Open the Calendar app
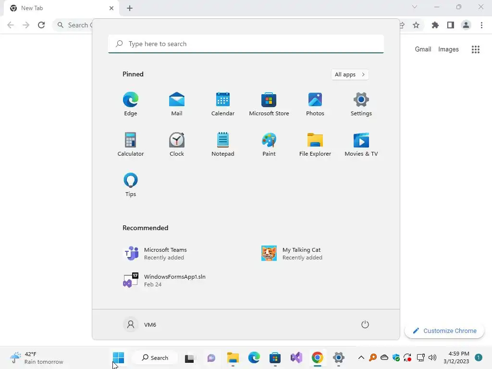This screenshot has width=492, height=369. 223,104
